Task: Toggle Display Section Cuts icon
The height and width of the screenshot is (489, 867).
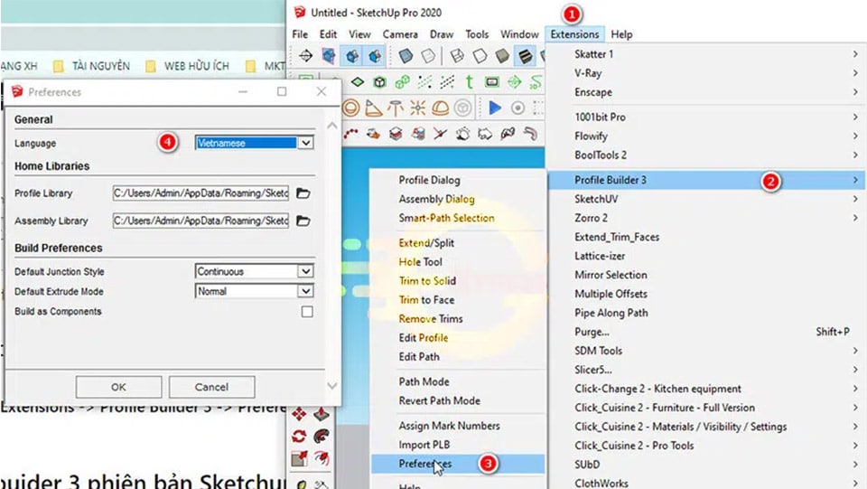Action: click(351, 55)
